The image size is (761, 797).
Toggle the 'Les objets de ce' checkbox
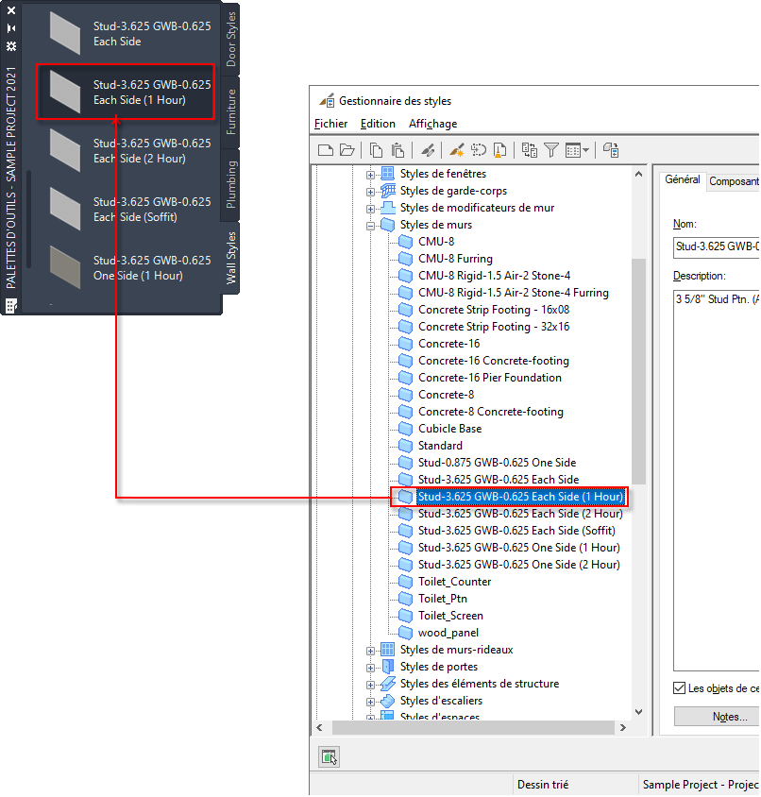[x=679, y=688]
